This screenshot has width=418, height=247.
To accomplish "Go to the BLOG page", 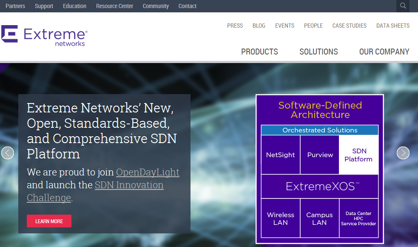I will click(x=259, y=26).
